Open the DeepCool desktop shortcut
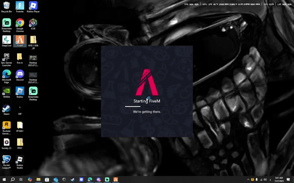Image resolution: width=294 pixels, height=183 pixels. [x=7, y=41]
